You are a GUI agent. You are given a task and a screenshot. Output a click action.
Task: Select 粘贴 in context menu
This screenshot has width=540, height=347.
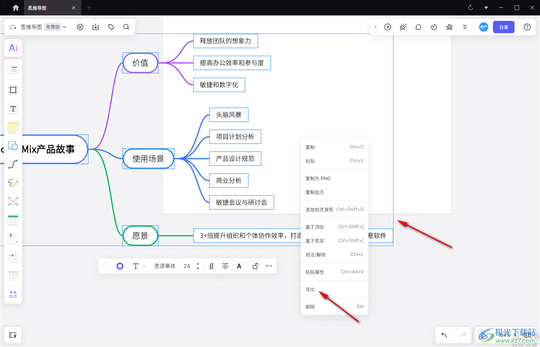[x=334, y=161]
